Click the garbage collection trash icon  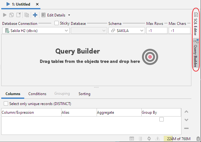198,139
